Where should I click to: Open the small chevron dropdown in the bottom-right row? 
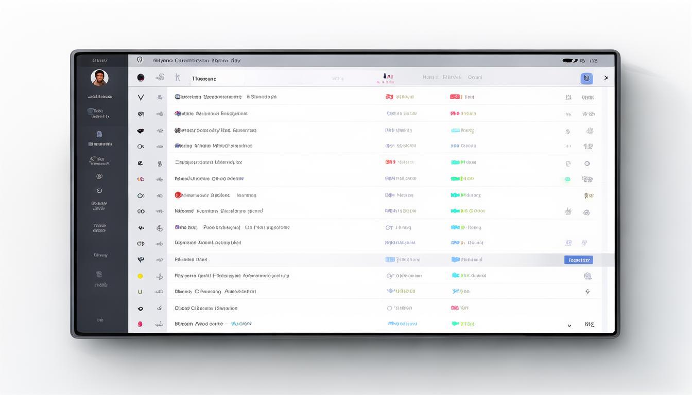click(569, 325)
